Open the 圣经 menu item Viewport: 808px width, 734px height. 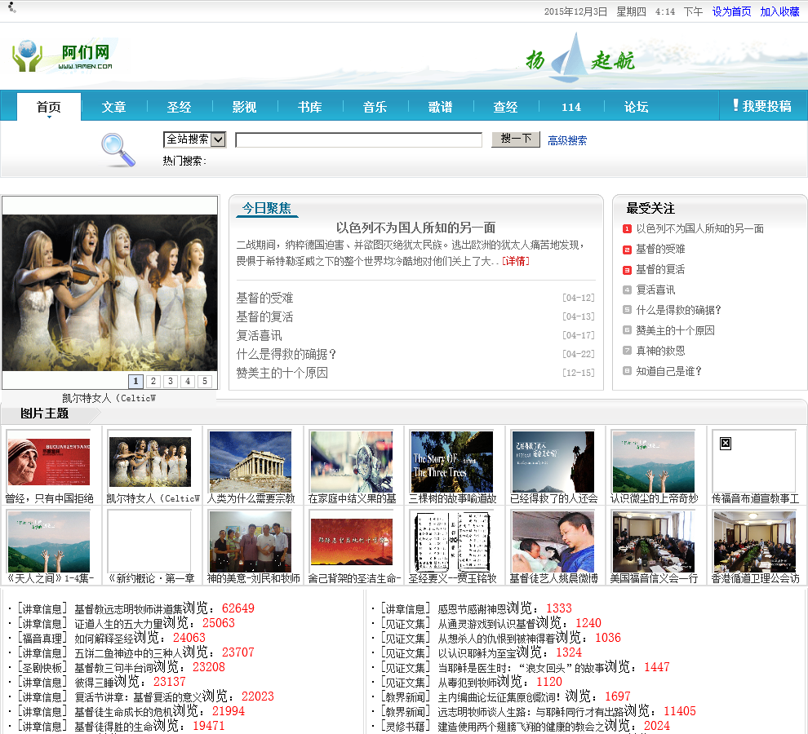180,107
